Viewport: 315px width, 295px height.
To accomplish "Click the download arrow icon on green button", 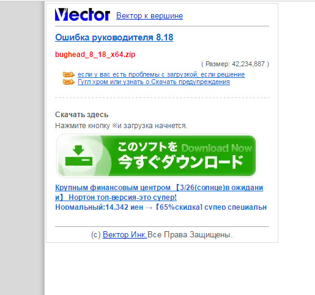I will [x=79, y=156].
